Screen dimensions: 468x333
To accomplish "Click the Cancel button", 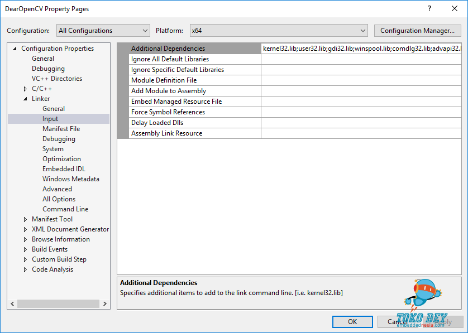I will click(397, 322).
